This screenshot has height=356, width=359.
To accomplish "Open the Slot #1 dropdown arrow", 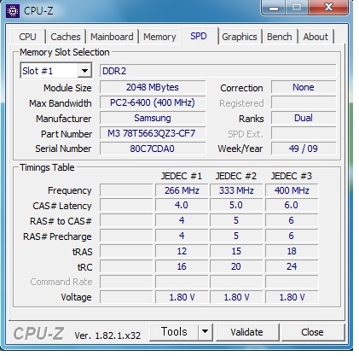I will [84, 71].
